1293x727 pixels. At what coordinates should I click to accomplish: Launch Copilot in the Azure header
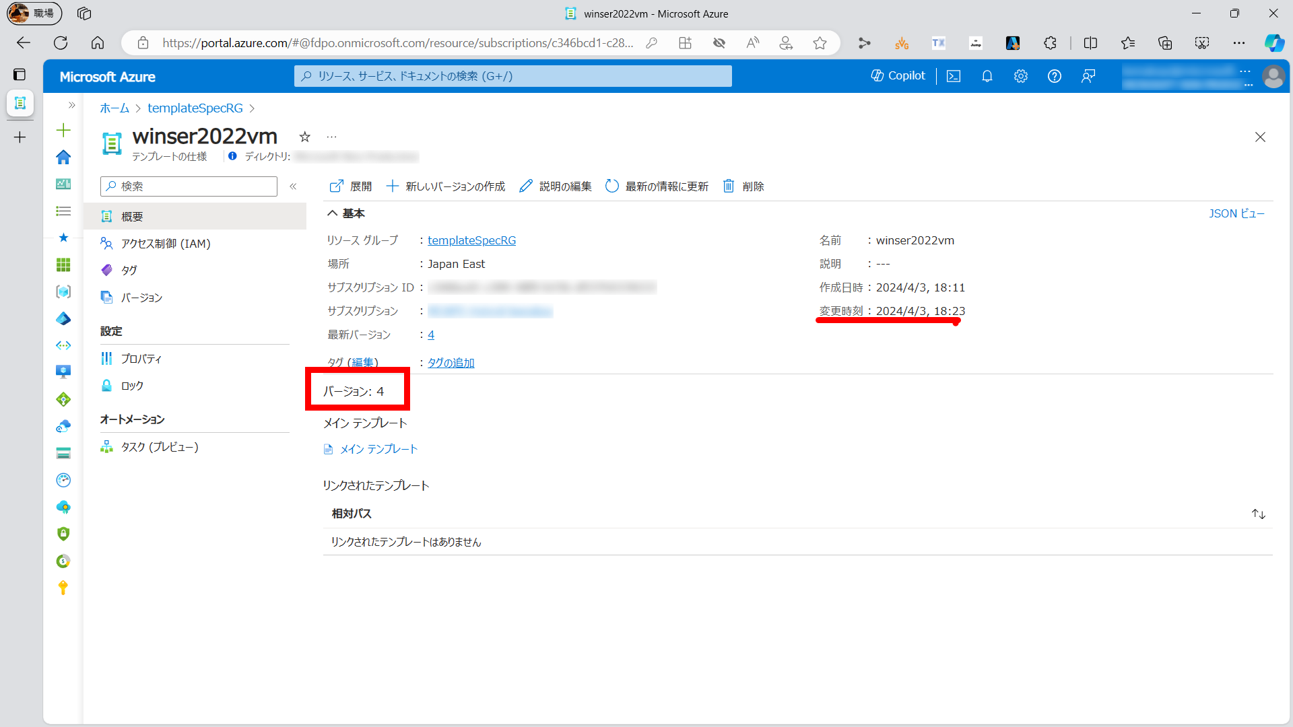[898, 76]
